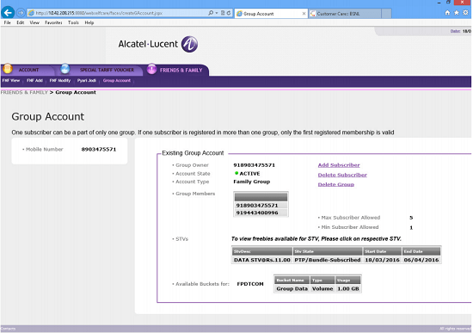Close the Group Account browser tab
Image resolution: width=473 pixels, height=333 pixels.
(304, 14)
